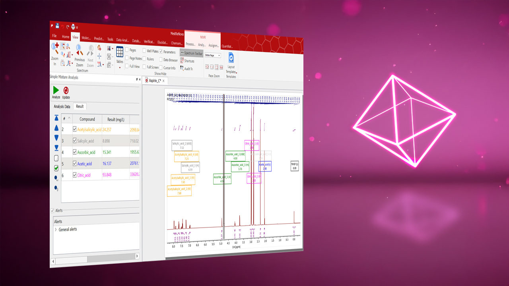Click the horizontal scrollbar in analysis panel
This screenshot has height=286, width=509.
pyautogui.click(x=95, y=261)
